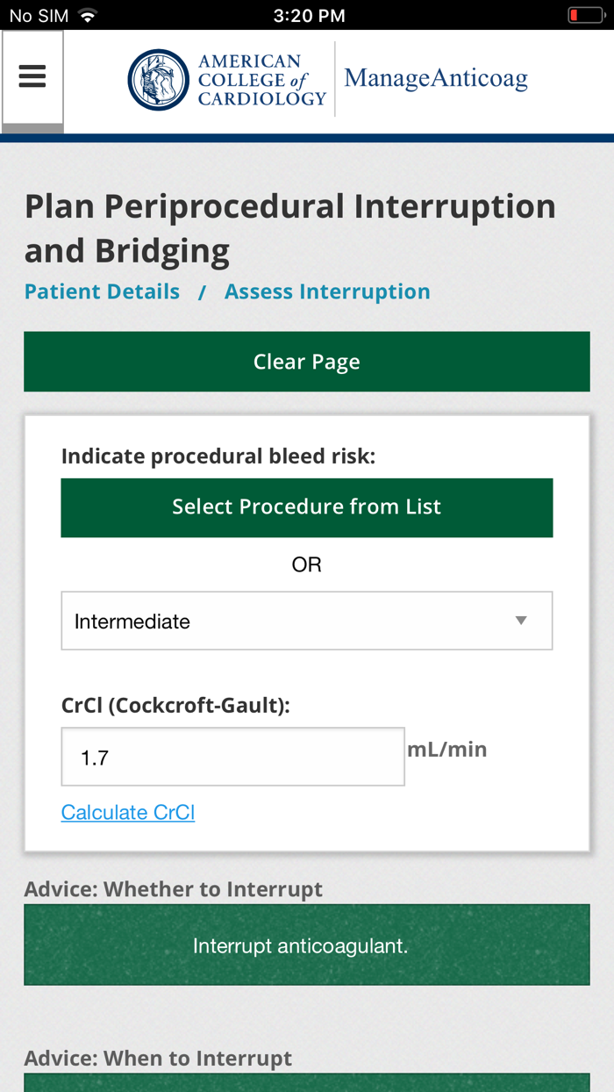Navigate to Patient Details

(102, 291)
